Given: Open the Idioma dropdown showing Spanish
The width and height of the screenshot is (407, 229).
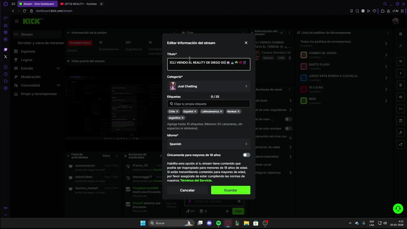Looking at the screenshot, I should click(209, 144).
